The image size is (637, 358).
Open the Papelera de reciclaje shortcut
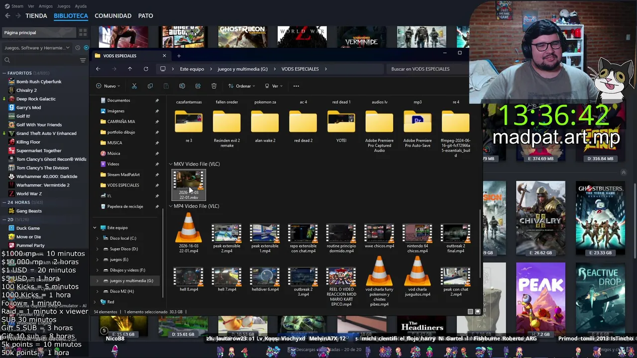coord(125,206)
